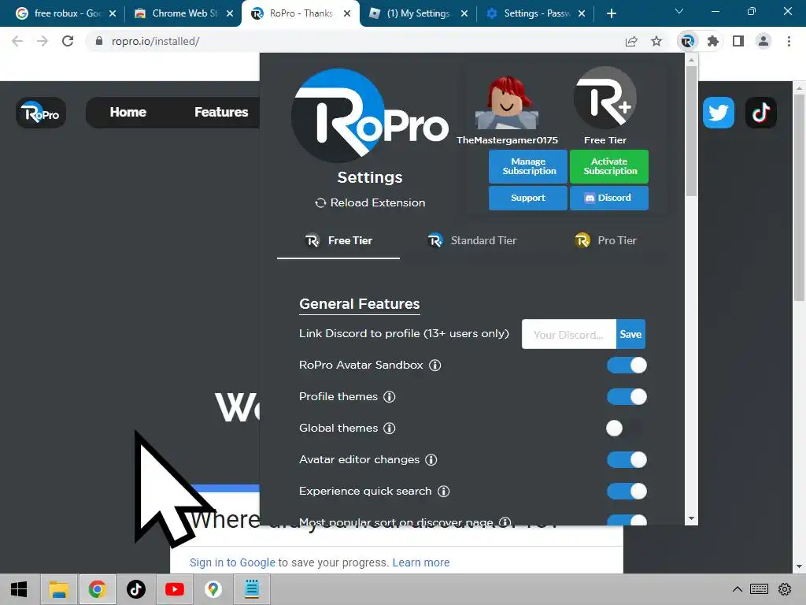Show info icon for Global themes

point(389,428)
